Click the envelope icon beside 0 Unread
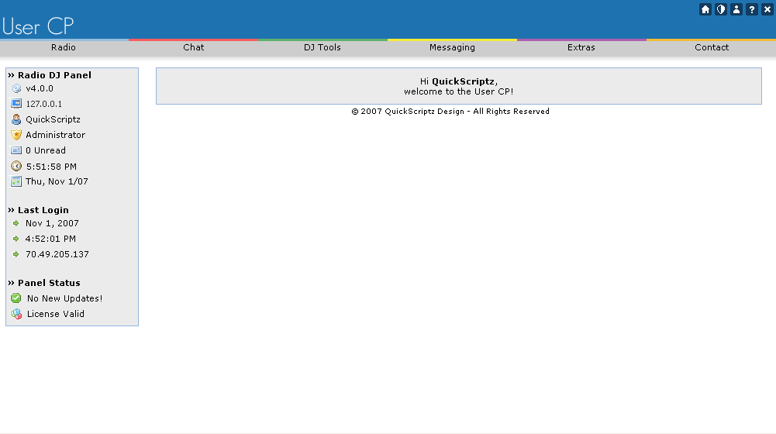776x434 pixels. point(16,150)
